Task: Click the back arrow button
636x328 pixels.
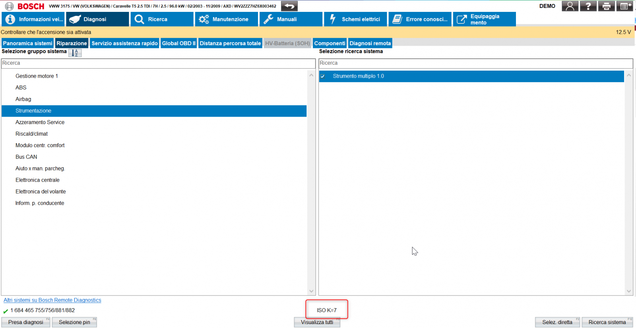Action: 289,6
